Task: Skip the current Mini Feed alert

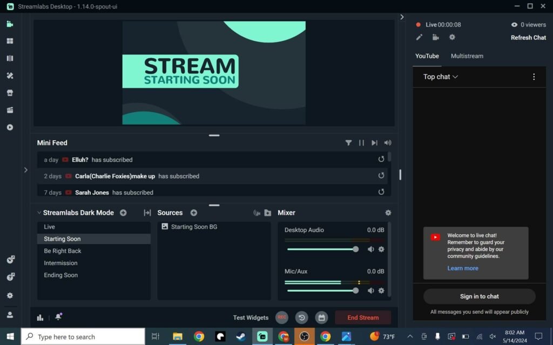Action: click(374, 143)
